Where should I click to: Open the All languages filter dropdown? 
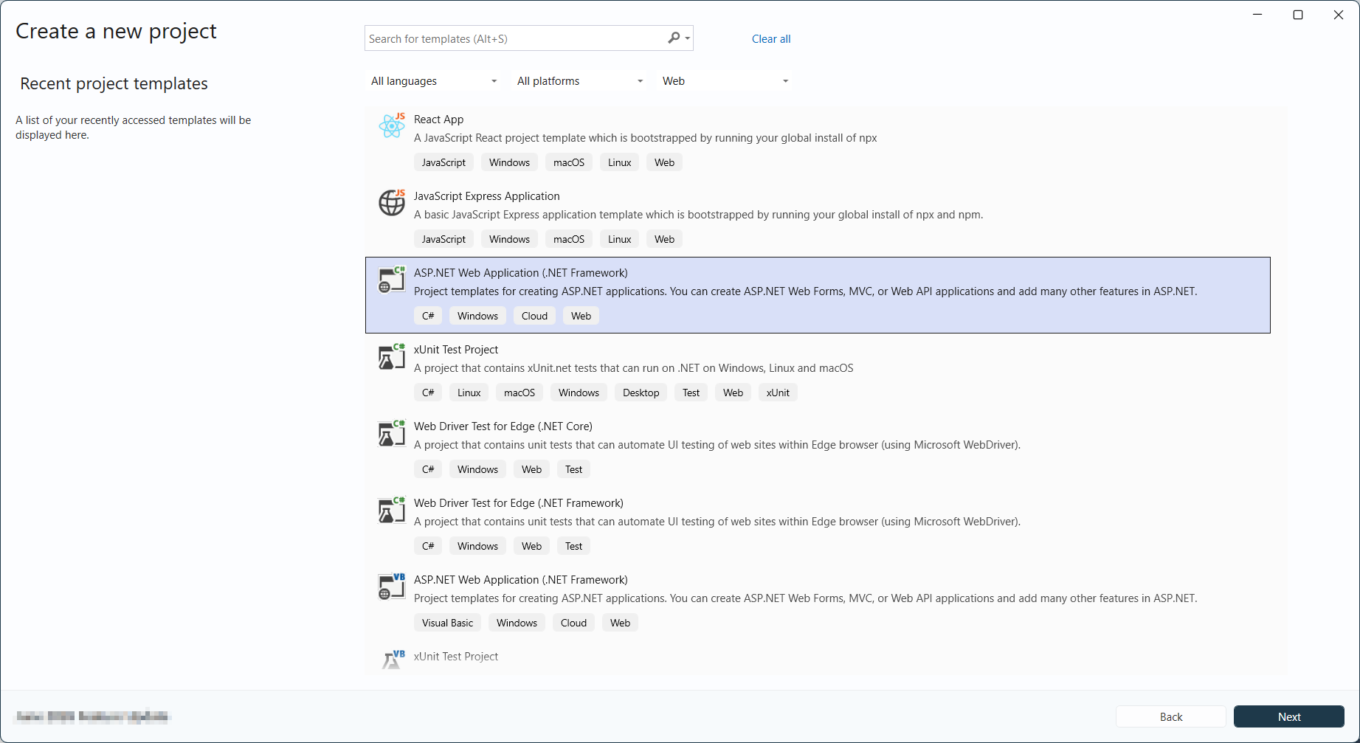pyautogui.click(x=434, y=81)
